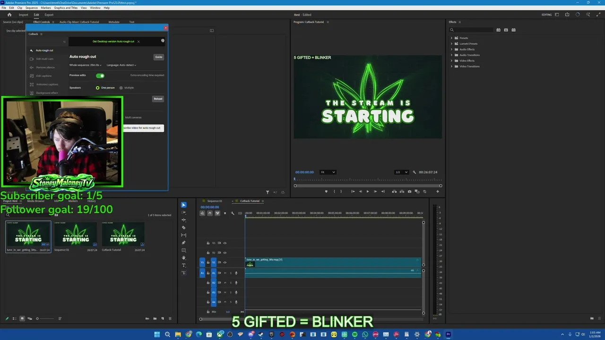Open Spotify from the taskbar
This screenshot has height=340, width=605.
[354, 335]
